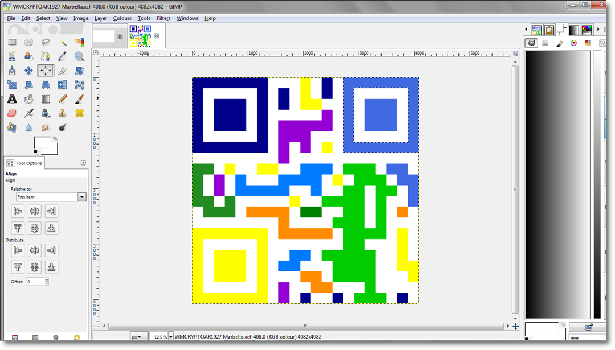Pick the Colour Picker eyedropper tool
This screenshot has width=615, height=350.
coord(63,56)
